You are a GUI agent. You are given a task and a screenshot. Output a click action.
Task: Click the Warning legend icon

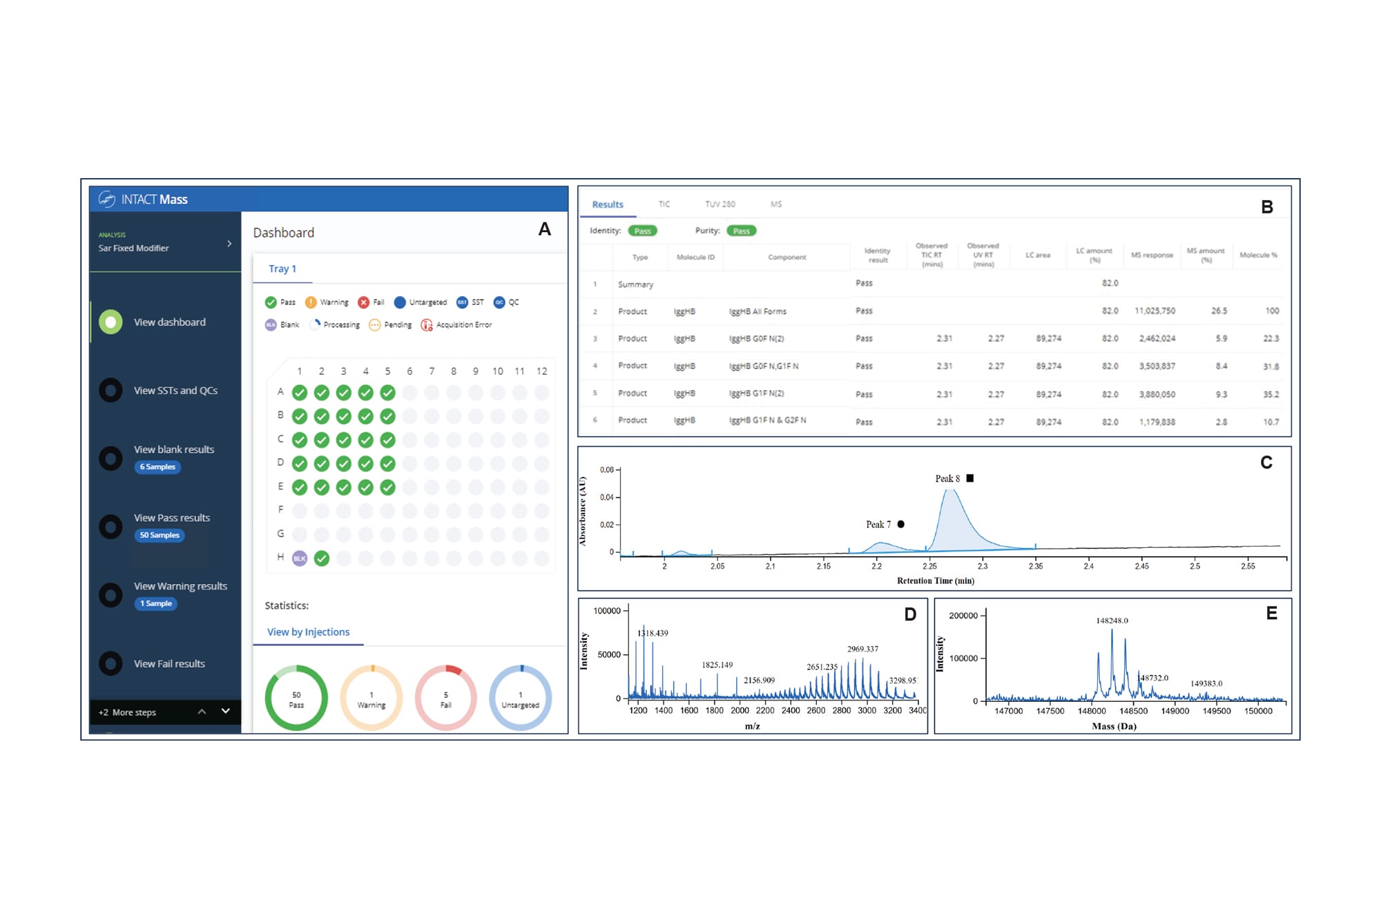pyautogui.click(x=309, y=302)
